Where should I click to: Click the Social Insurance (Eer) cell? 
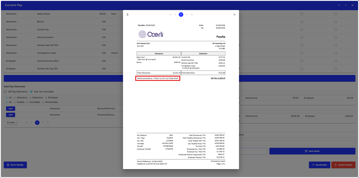point(48,61)
